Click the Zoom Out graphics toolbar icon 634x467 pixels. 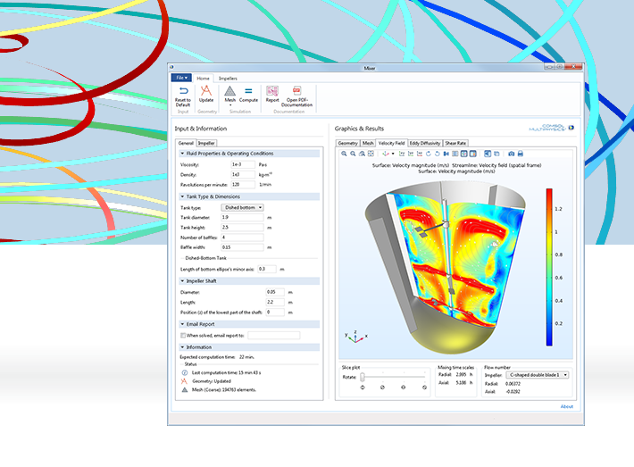[x=353, y=154]
